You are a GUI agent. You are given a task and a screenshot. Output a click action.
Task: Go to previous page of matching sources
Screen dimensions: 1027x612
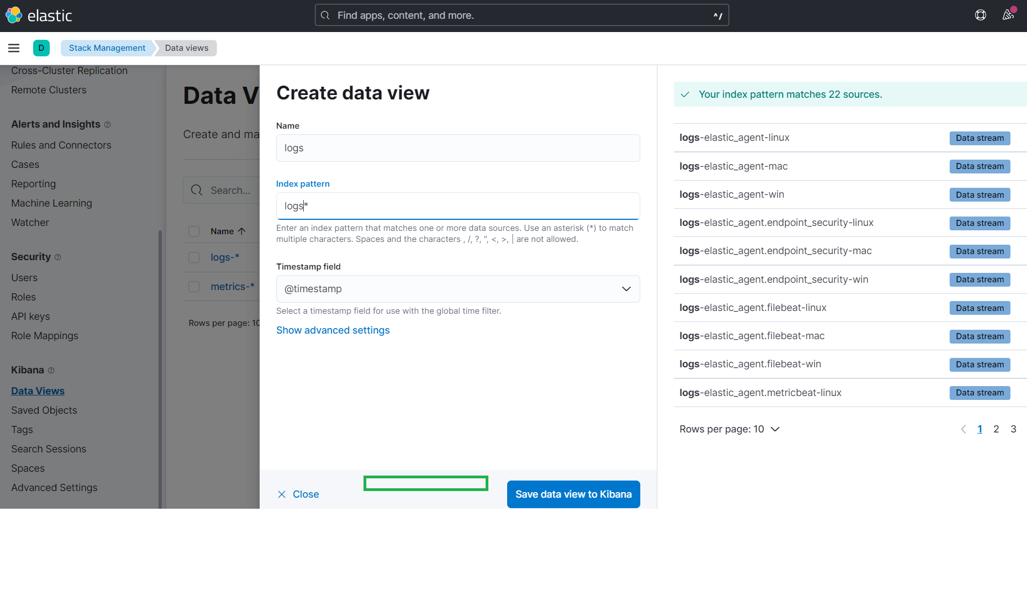coord(963,429)
